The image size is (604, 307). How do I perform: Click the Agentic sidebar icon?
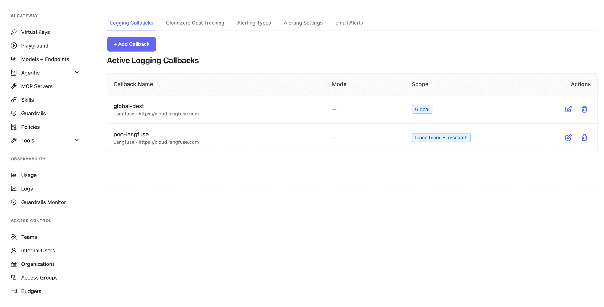(x=14, y=73)
